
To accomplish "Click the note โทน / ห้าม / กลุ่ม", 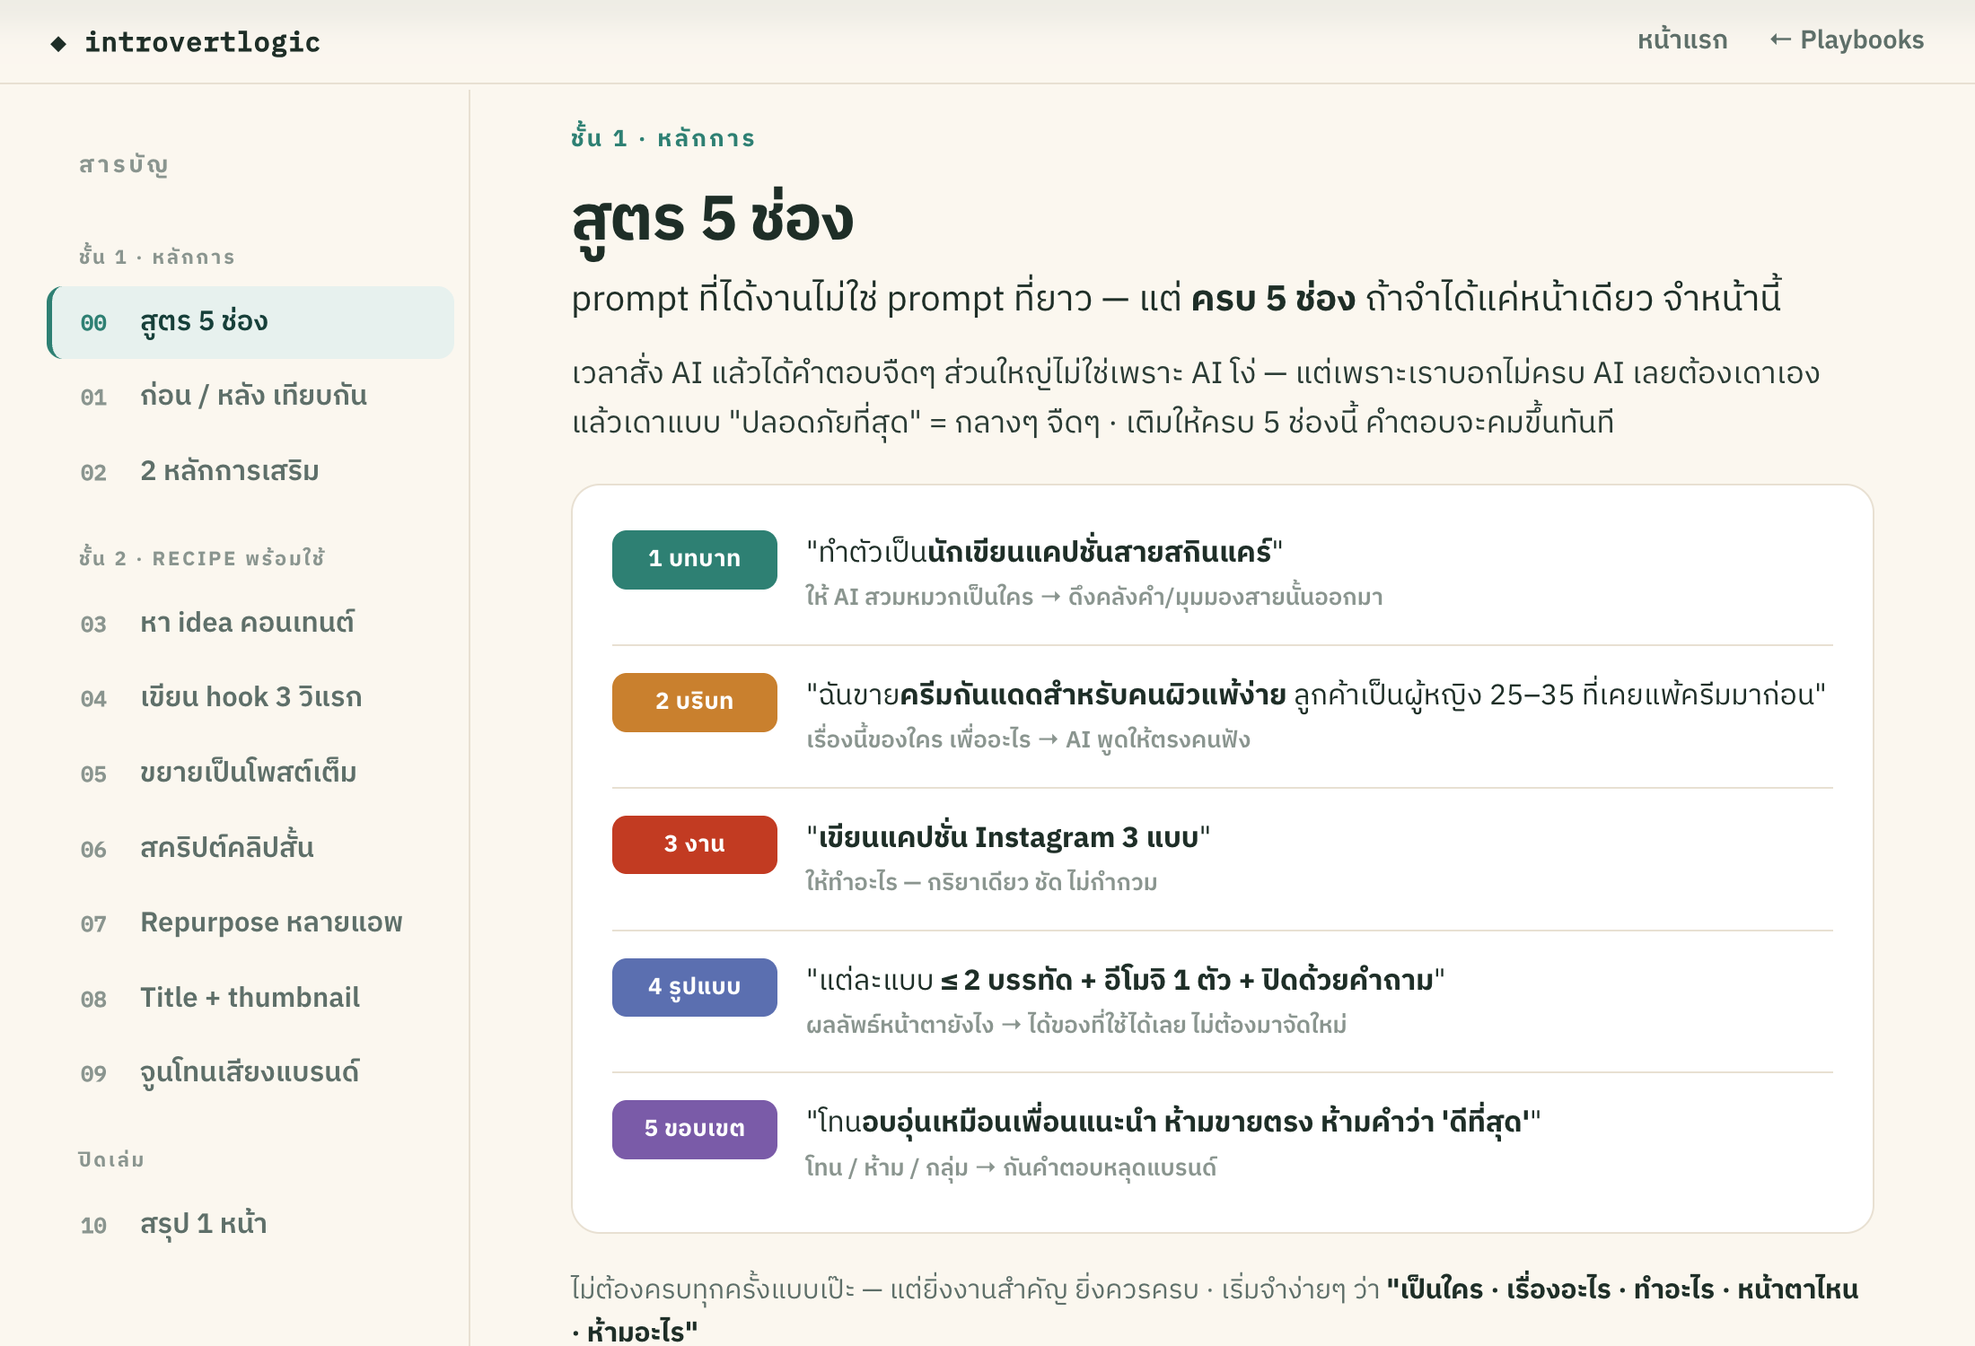I will coord(1011,1167).
